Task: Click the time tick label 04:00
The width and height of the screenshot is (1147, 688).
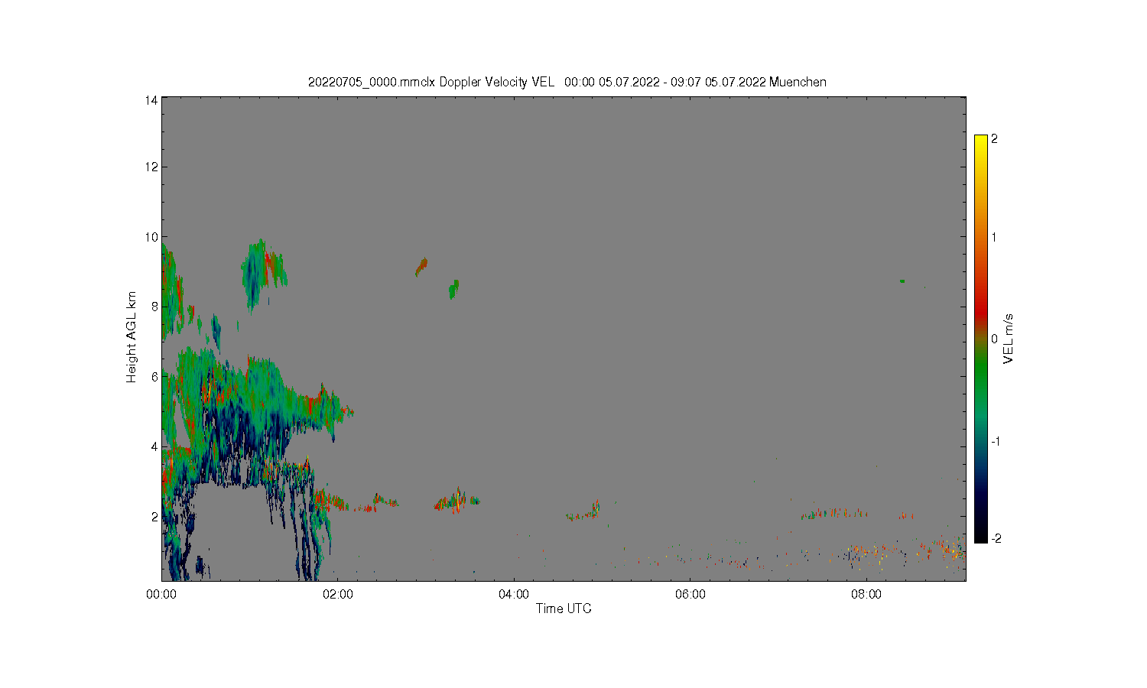Action: pyautogui.click(x=514, y=594)
